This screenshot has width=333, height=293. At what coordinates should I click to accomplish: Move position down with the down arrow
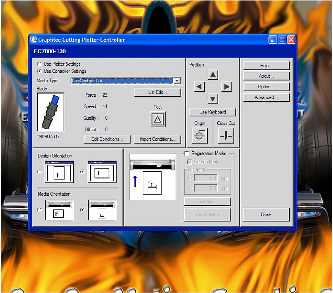(213, 98)
